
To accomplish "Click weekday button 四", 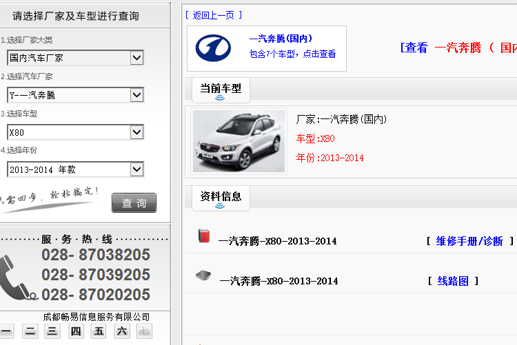I will (x=76, y=331).
